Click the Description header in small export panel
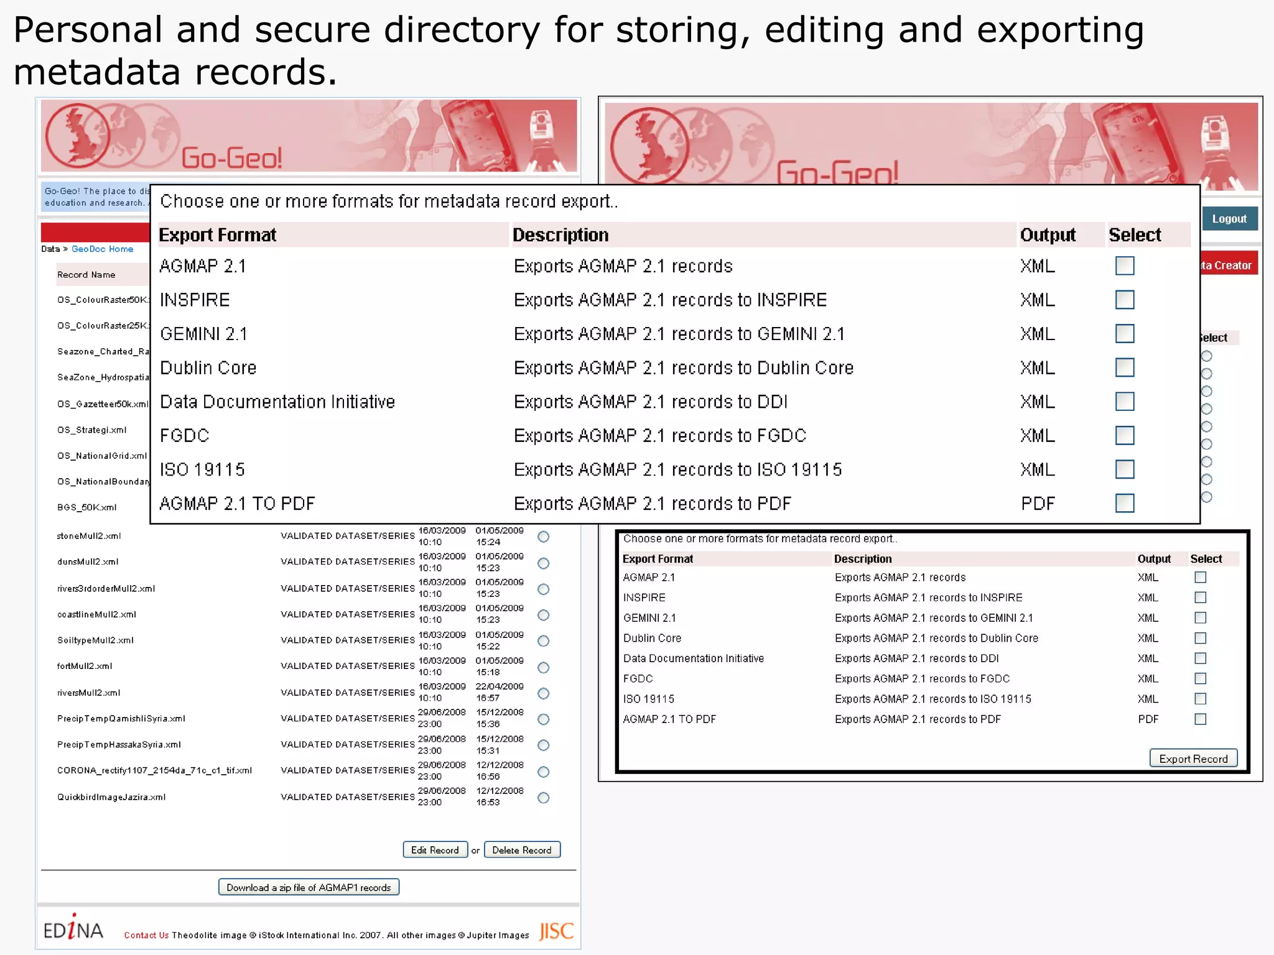 point(863,559)
